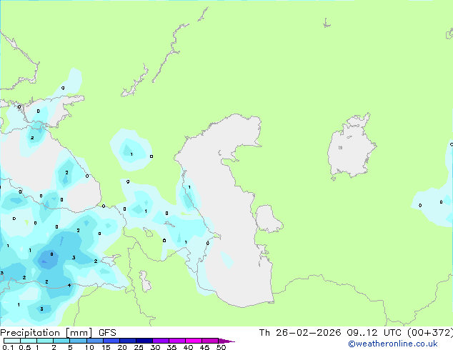Click the '45' legend scale label

pos(204,347)
